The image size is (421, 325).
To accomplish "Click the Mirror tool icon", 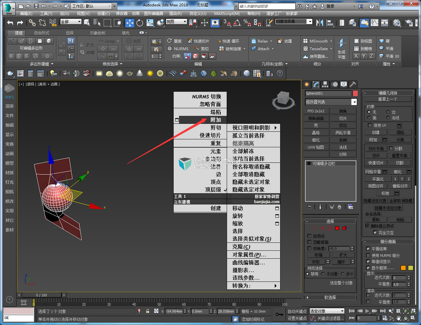I will (320, 23).
